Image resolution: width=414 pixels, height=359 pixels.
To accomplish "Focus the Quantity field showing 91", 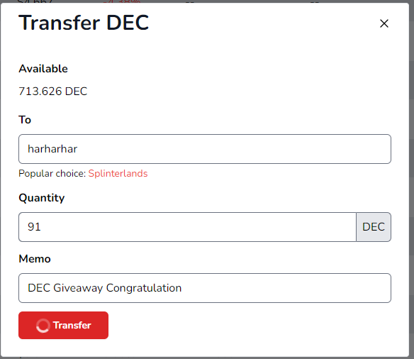I will point(187,227).
